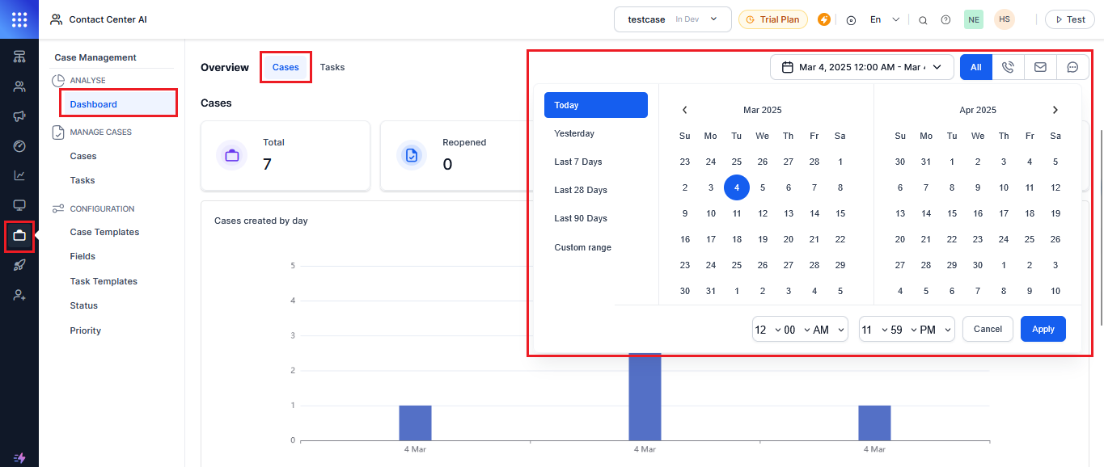Filter by chat bubble channel icon

(x=1072, y=67)
